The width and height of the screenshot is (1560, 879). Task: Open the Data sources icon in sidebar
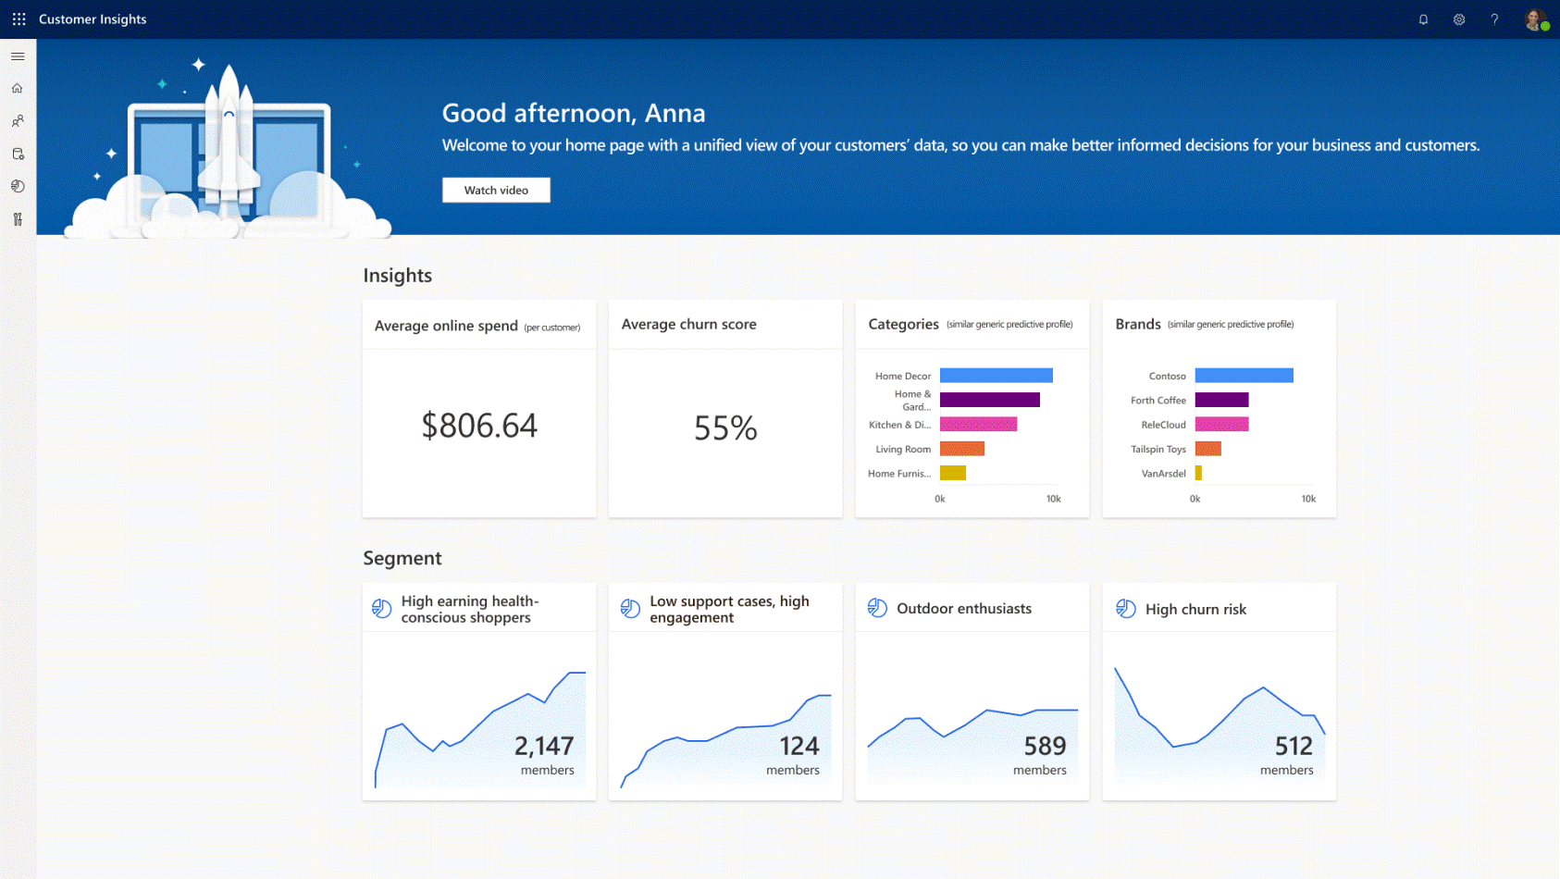(18, 154)
